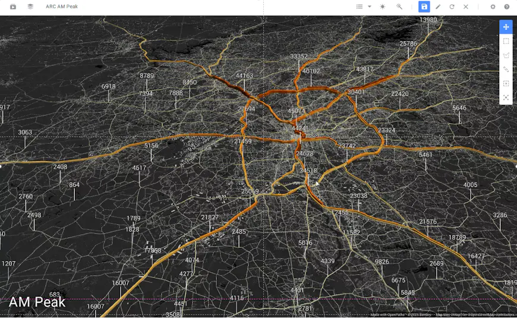Click traffic label 44241
The image size is (517, 318).
tap(300, 128)
